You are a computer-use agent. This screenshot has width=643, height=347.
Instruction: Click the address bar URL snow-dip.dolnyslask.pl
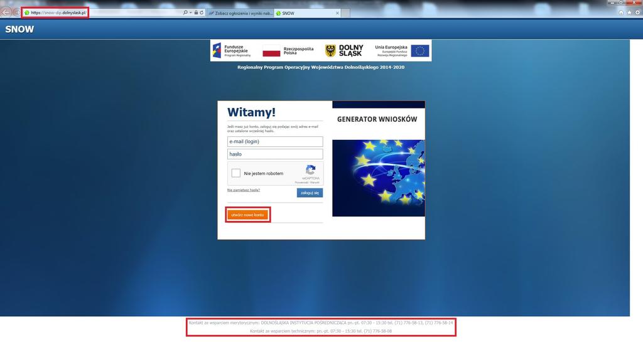58,13
